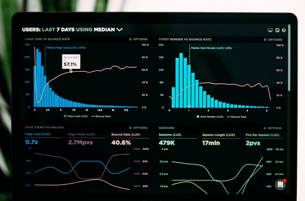The width and height of the screenshot is (305, 201).
Task: Click the PVs Per Session (LUX) metric
Action: [262, 135]
